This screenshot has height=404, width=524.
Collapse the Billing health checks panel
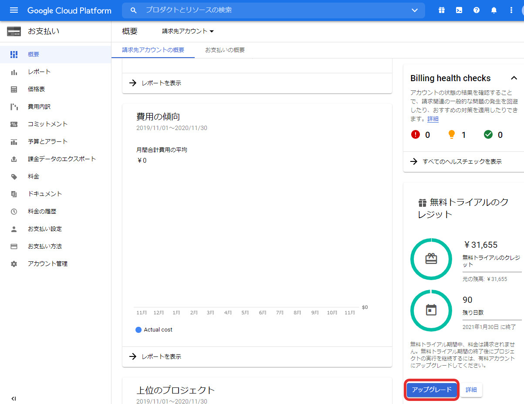[x=514, y=78]
